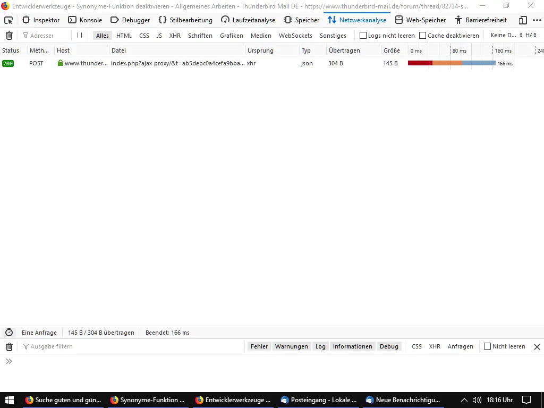Open the Windows notification center icon
This screenshot has width=544, height=408.
pos(526,399)
